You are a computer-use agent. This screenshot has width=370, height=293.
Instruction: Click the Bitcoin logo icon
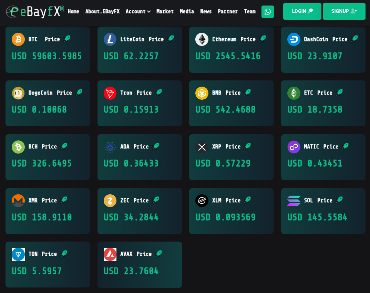pos(18,39)
